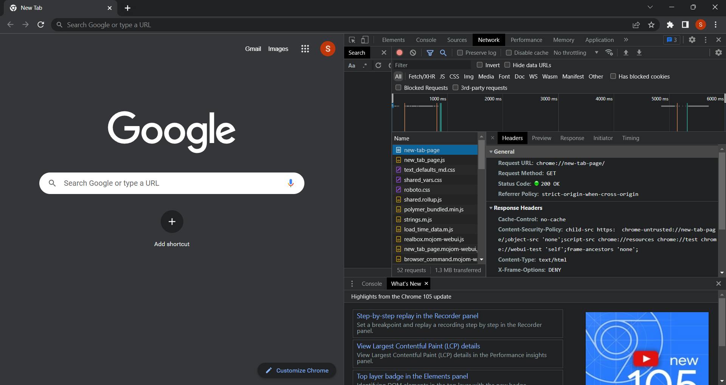726x385 pixels.
Task: Collapse the Response Headers section
Action: (491, 208)
